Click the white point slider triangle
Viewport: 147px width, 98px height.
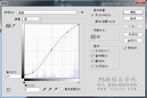(79, 82)
